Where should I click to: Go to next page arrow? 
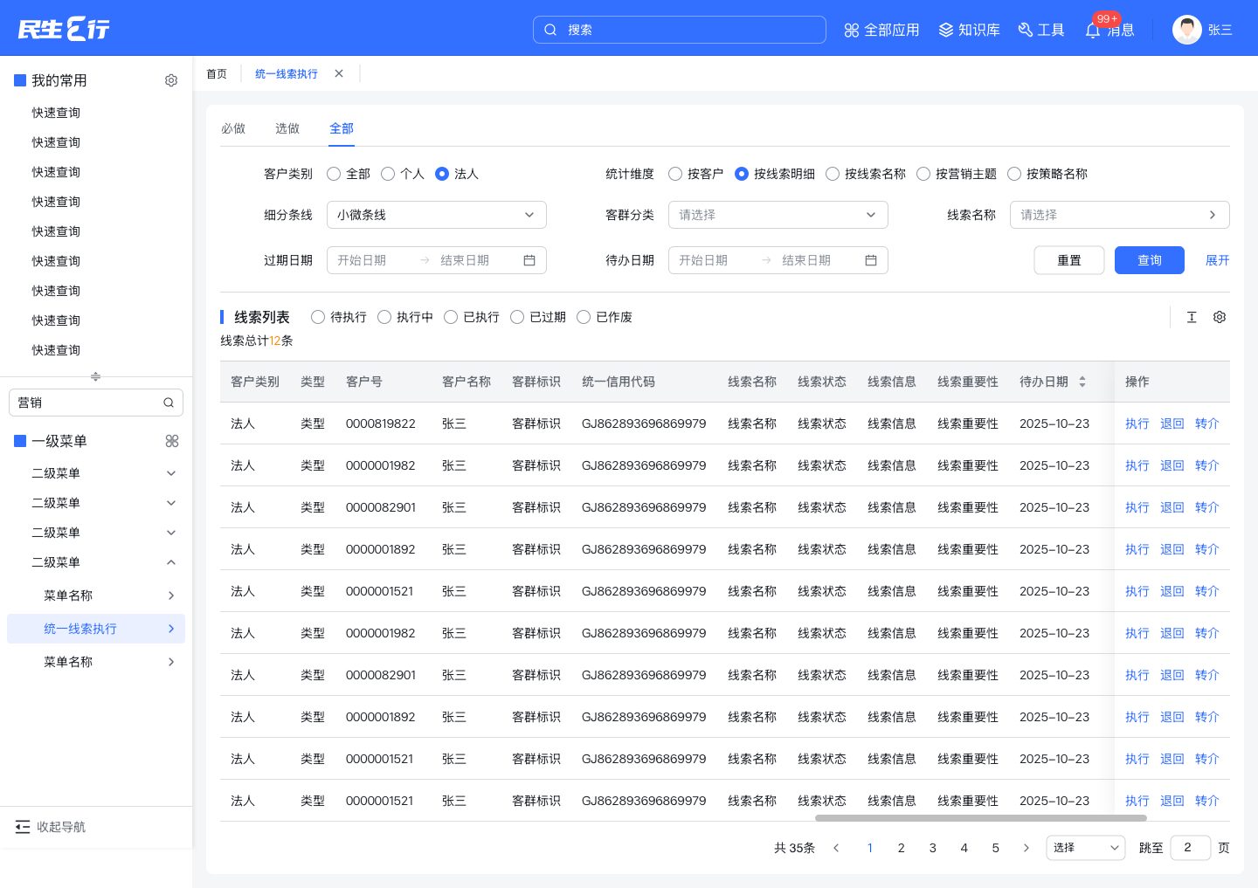(x=1026, y=848)
